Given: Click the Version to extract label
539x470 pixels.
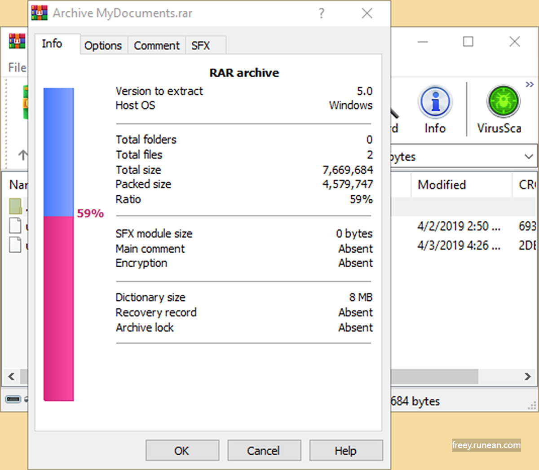Looking at the screenshot, I should coord(159,91).
